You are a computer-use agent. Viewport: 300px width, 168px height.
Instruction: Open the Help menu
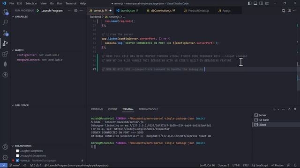pyautogui.click(x=82, y=3)
